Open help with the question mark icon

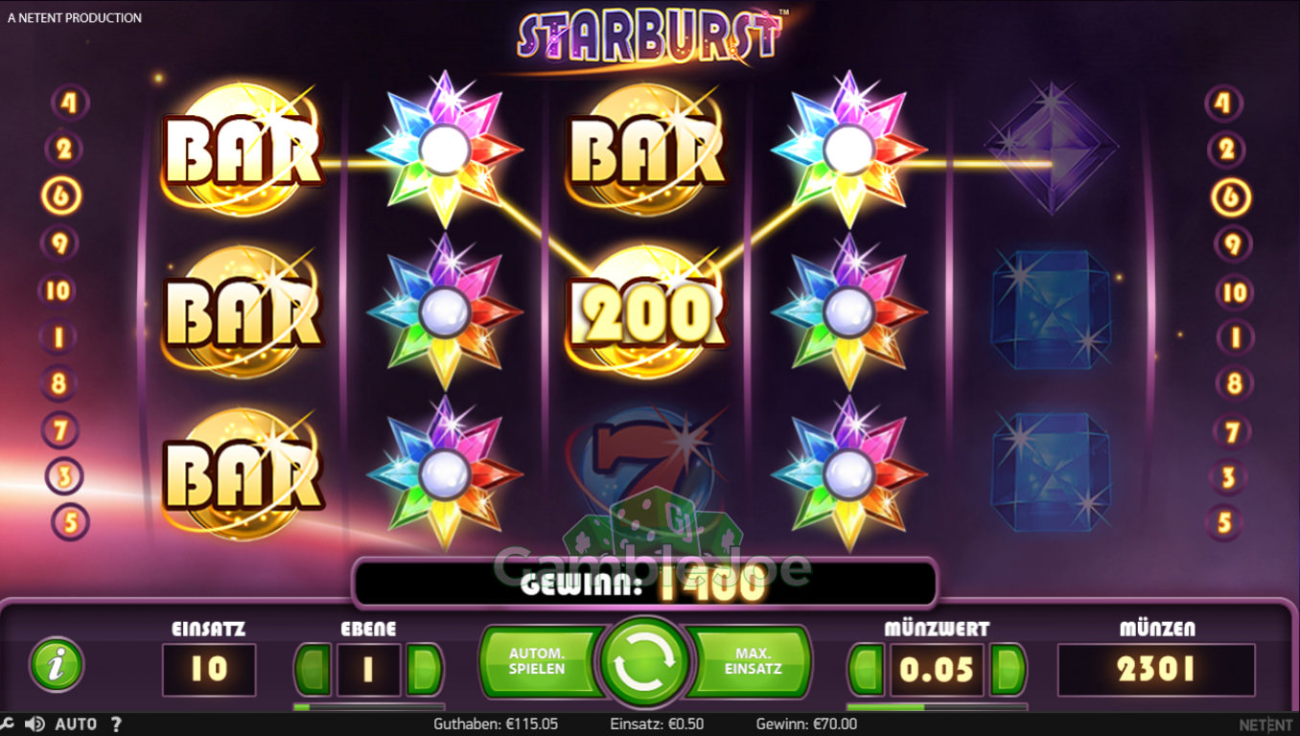pos(116,724)
